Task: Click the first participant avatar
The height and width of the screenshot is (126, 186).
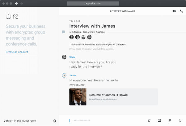Action: (72, 37)
